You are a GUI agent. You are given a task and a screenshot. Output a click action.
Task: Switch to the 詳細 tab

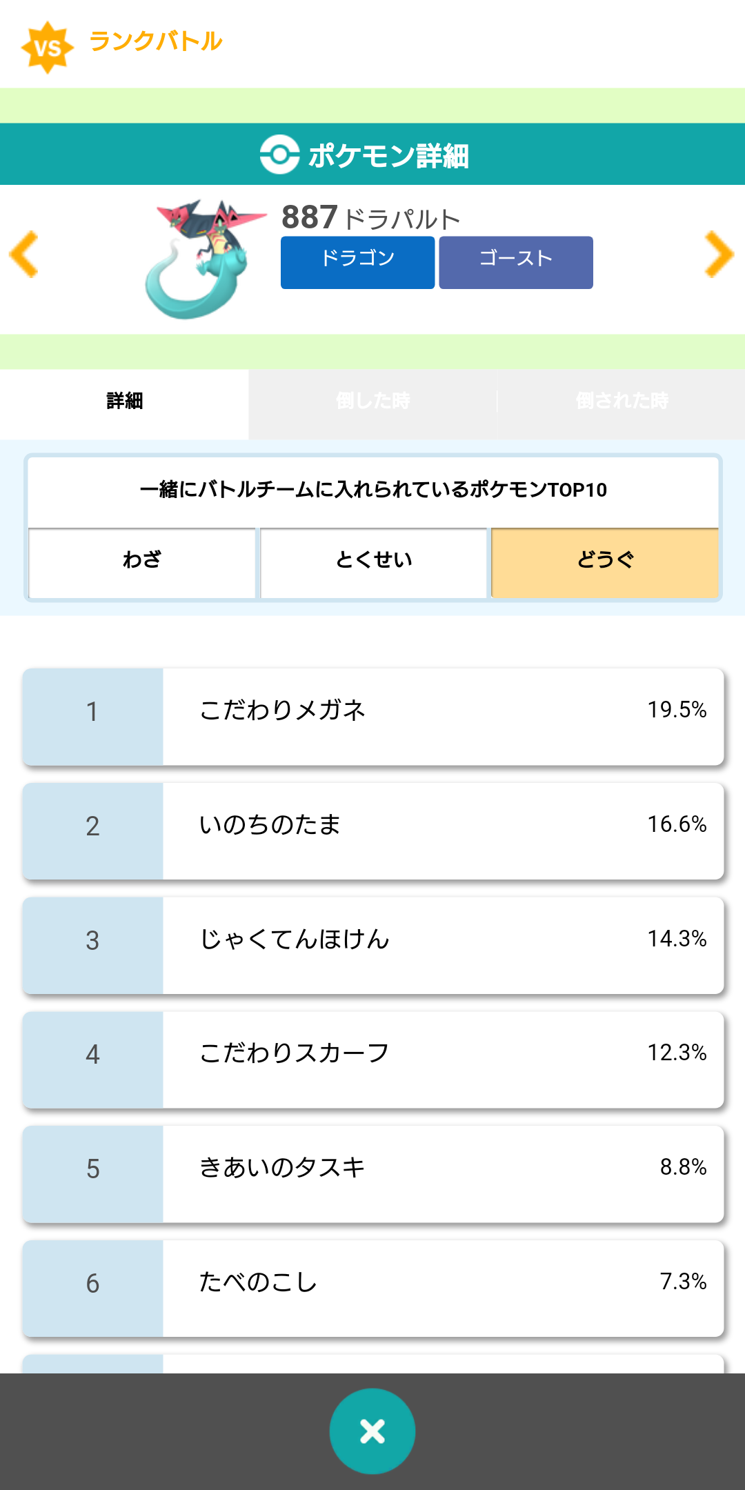click(124, 401)
